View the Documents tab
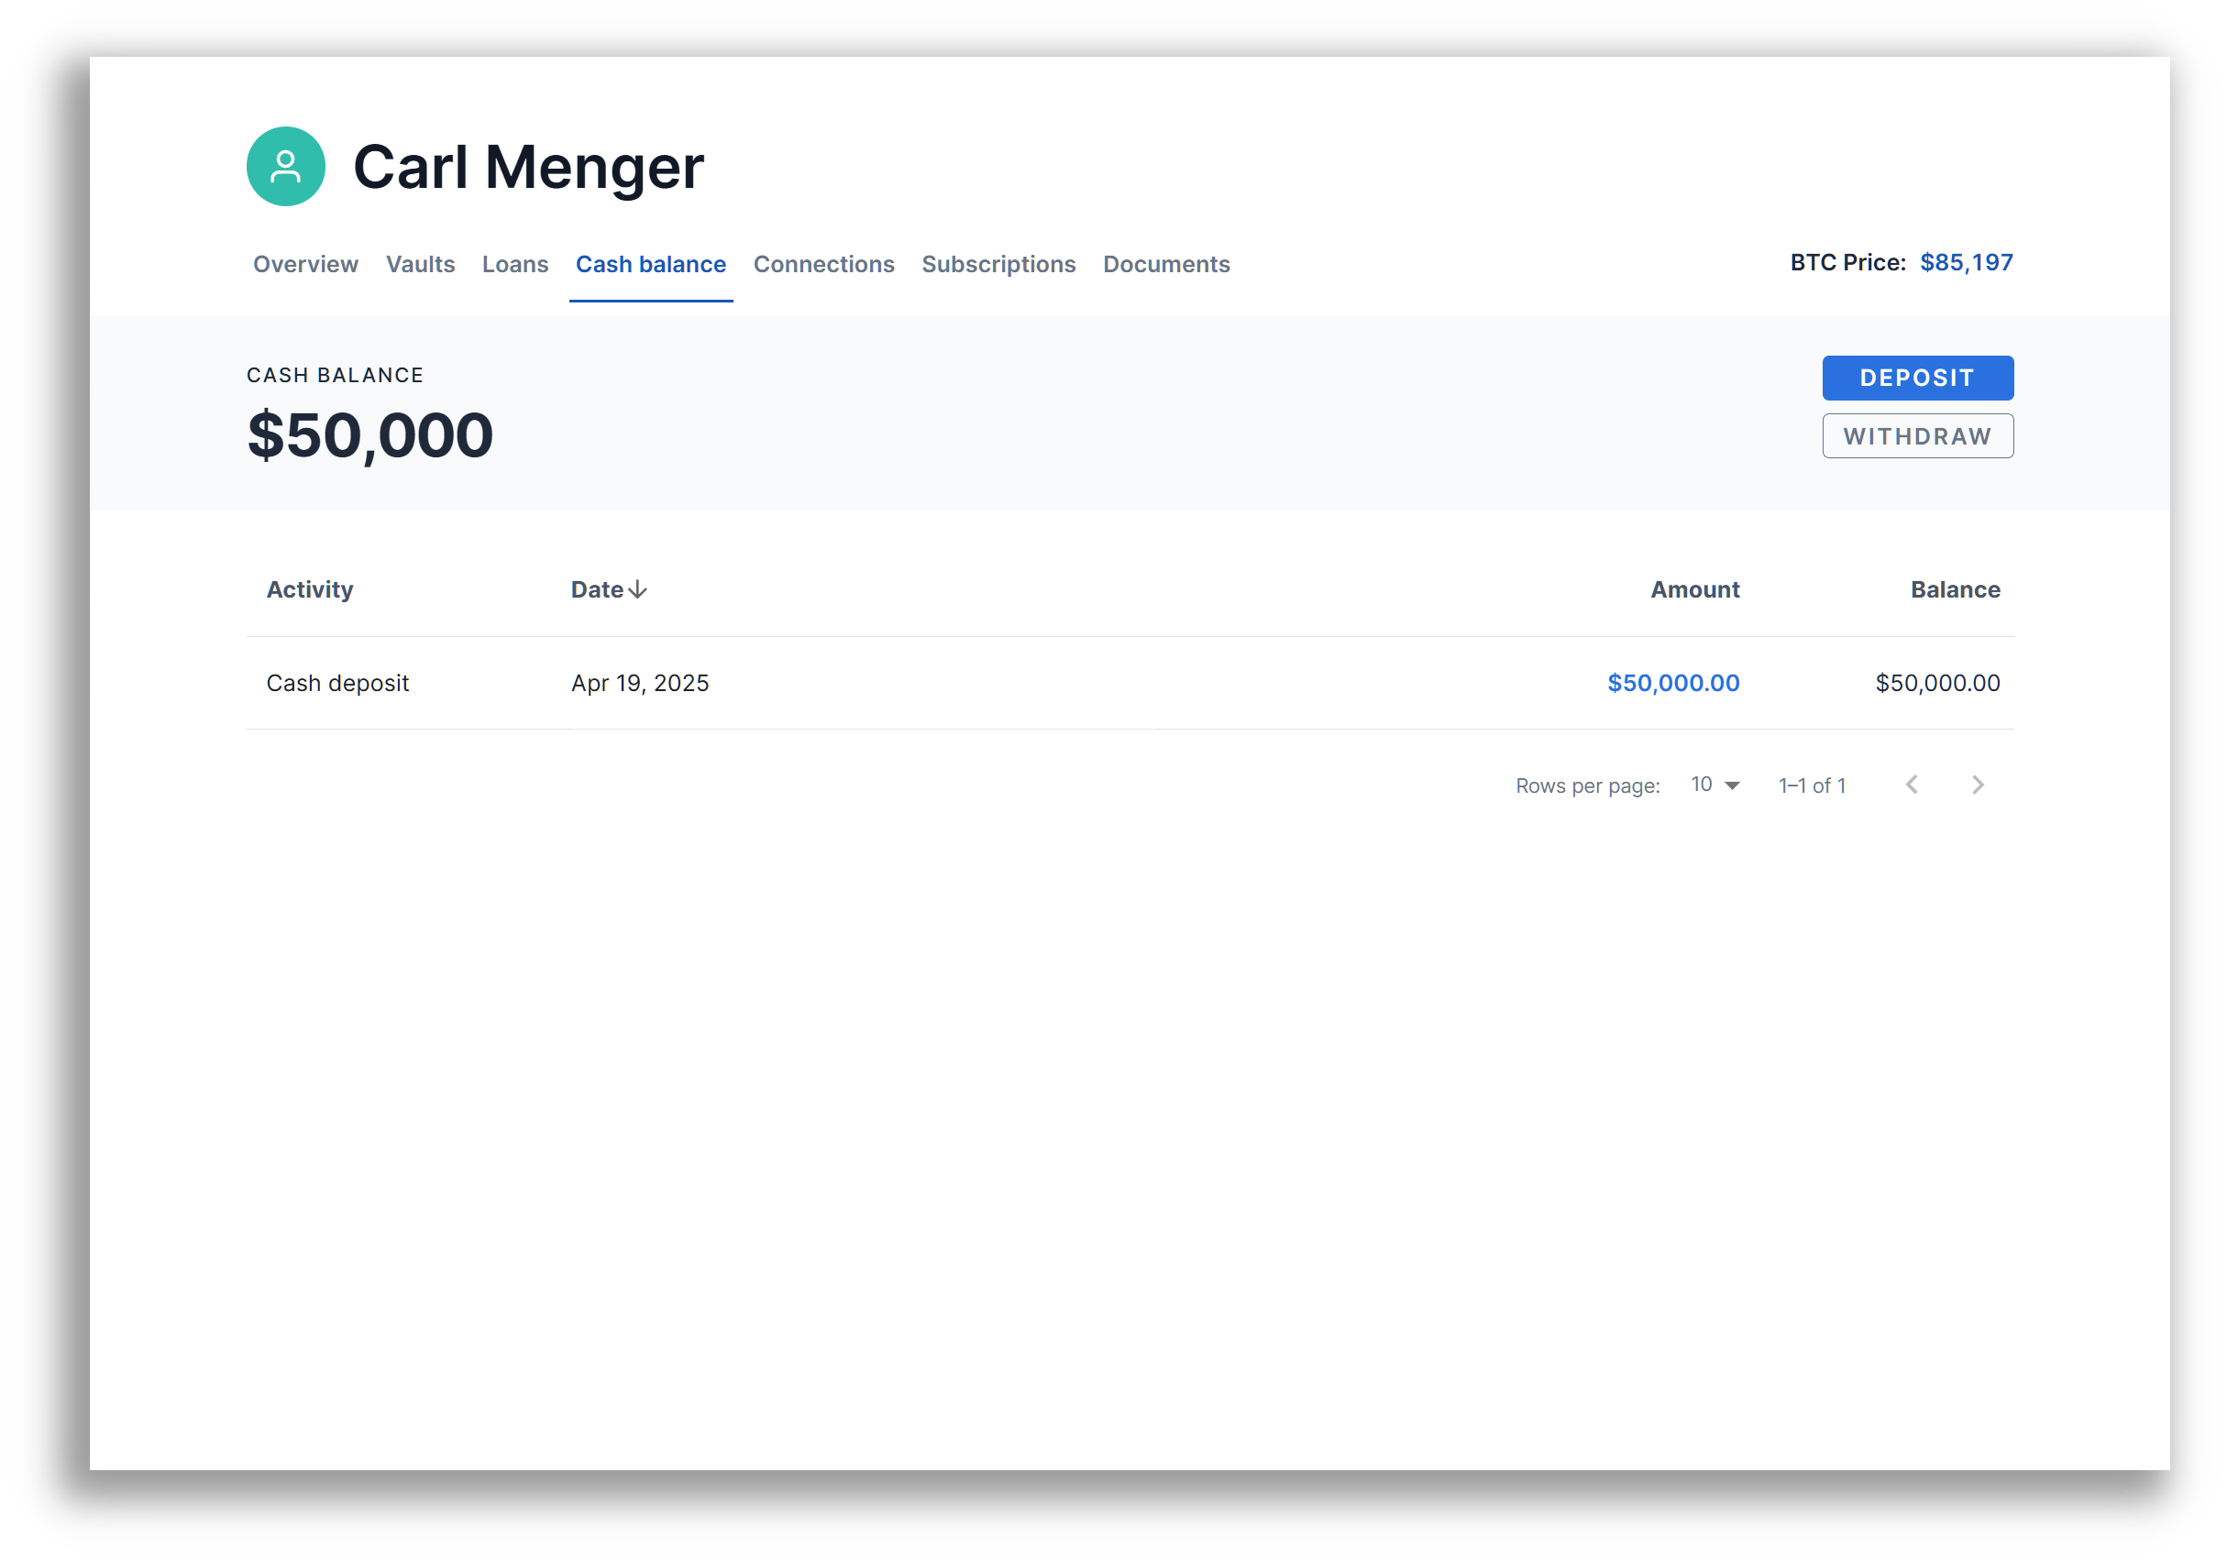 click(1166, 264)
